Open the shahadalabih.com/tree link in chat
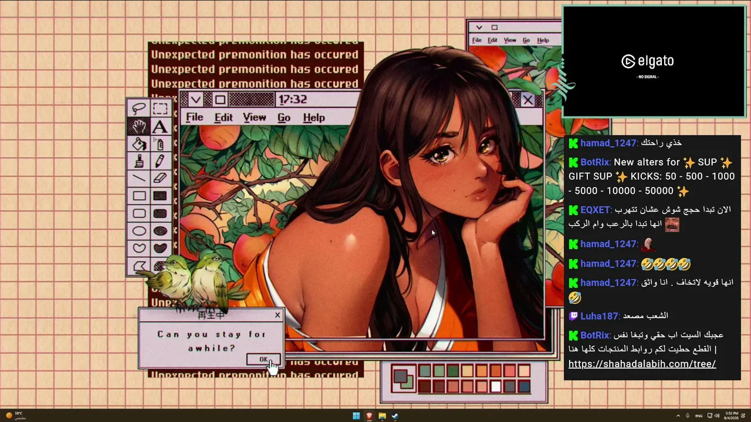 642,364
